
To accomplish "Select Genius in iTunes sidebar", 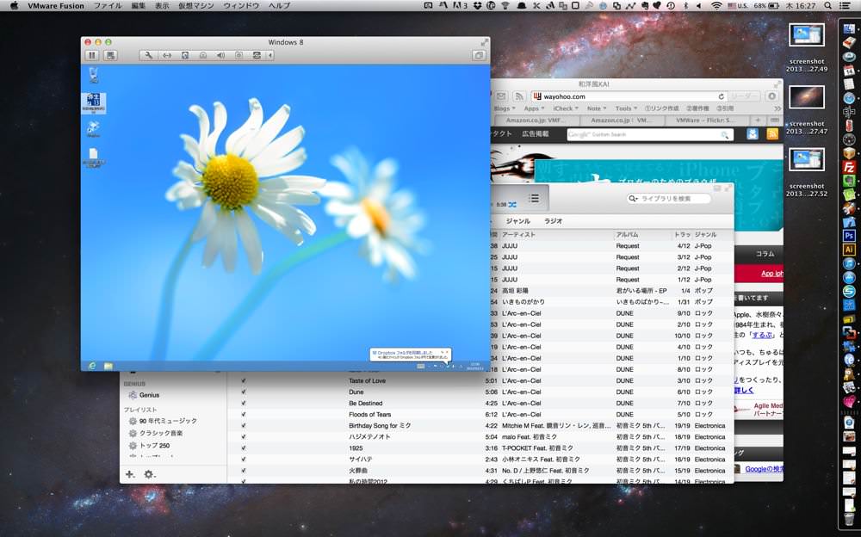I will pos(144,395).
